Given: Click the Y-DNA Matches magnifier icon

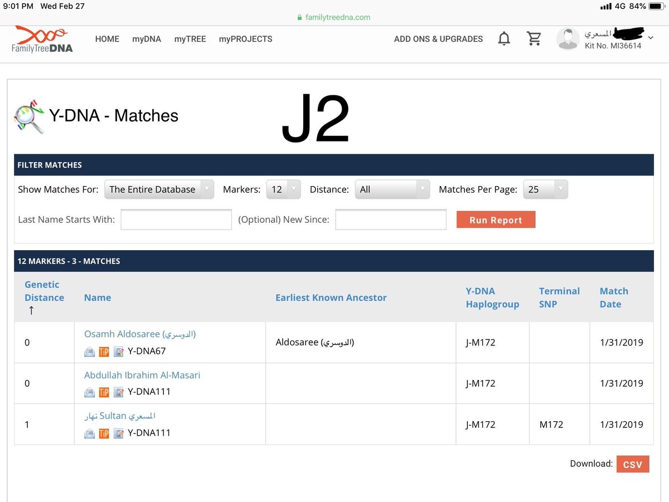Looking at the screenshot, I should click(29, 116).
